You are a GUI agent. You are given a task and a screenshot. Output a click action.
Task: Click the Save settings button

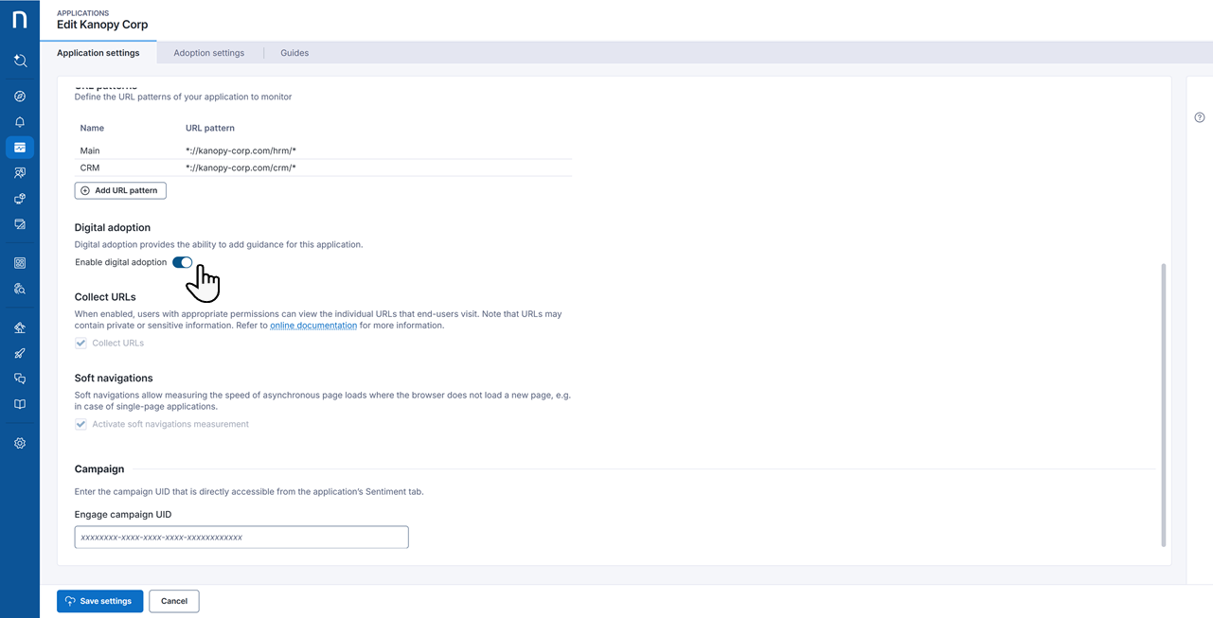tap(99, 601)
